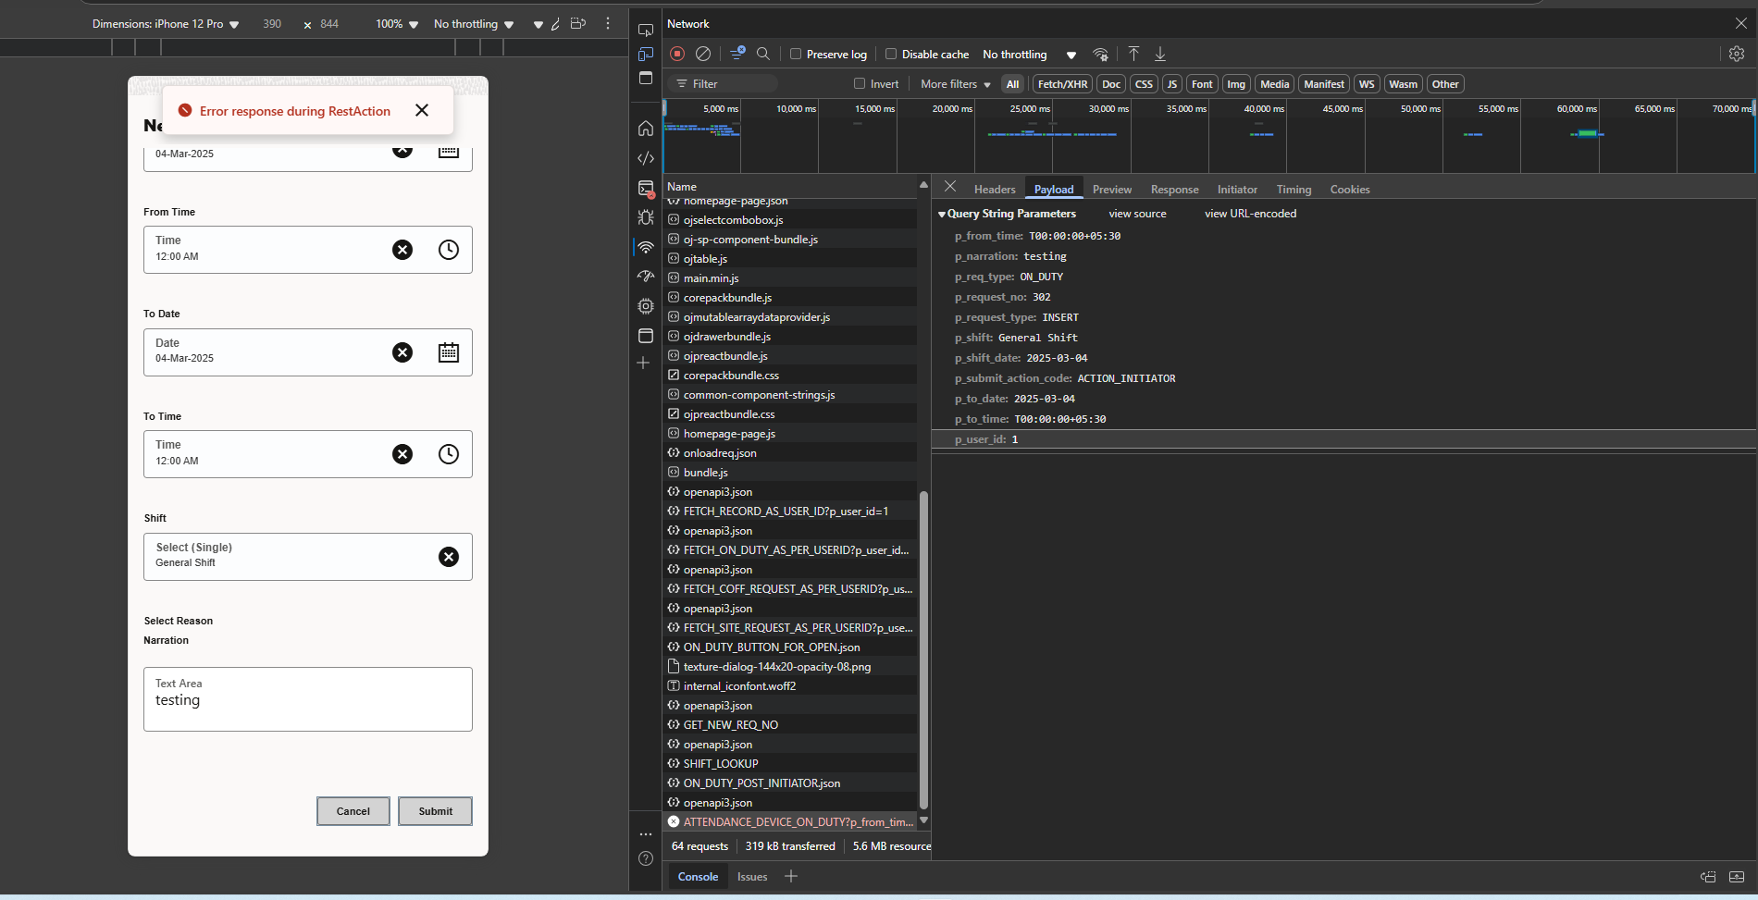This screenshot has height=900, width=1758.
Task: Clear the network log
Action: pyautogui.click(x=703, y=54)
